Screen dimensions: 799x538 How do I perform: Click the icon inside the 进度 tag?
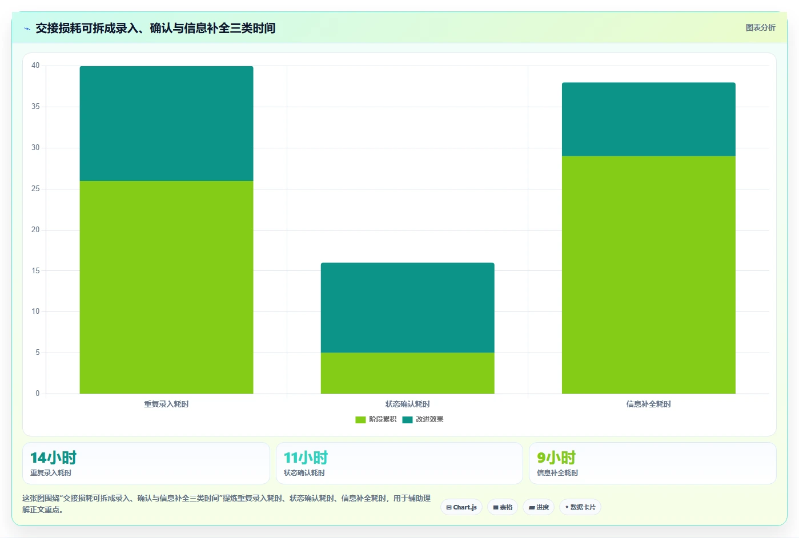532,507
